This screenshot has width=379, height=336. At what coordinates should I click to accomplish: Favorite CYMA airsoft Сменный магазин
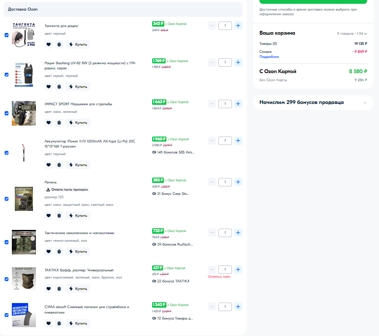point(49,323)
